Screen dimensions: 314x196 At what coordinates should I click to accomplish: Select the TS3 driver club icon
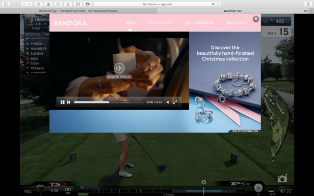tap(41, 189)
